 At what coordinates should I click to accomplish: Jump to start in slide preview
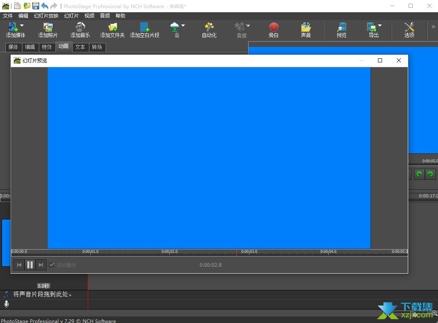(x=19, y=265)
